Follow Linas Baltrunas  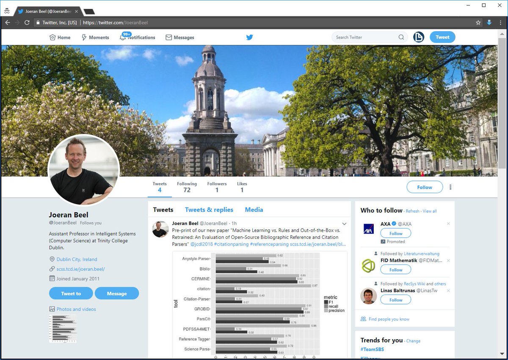point(395,300)
